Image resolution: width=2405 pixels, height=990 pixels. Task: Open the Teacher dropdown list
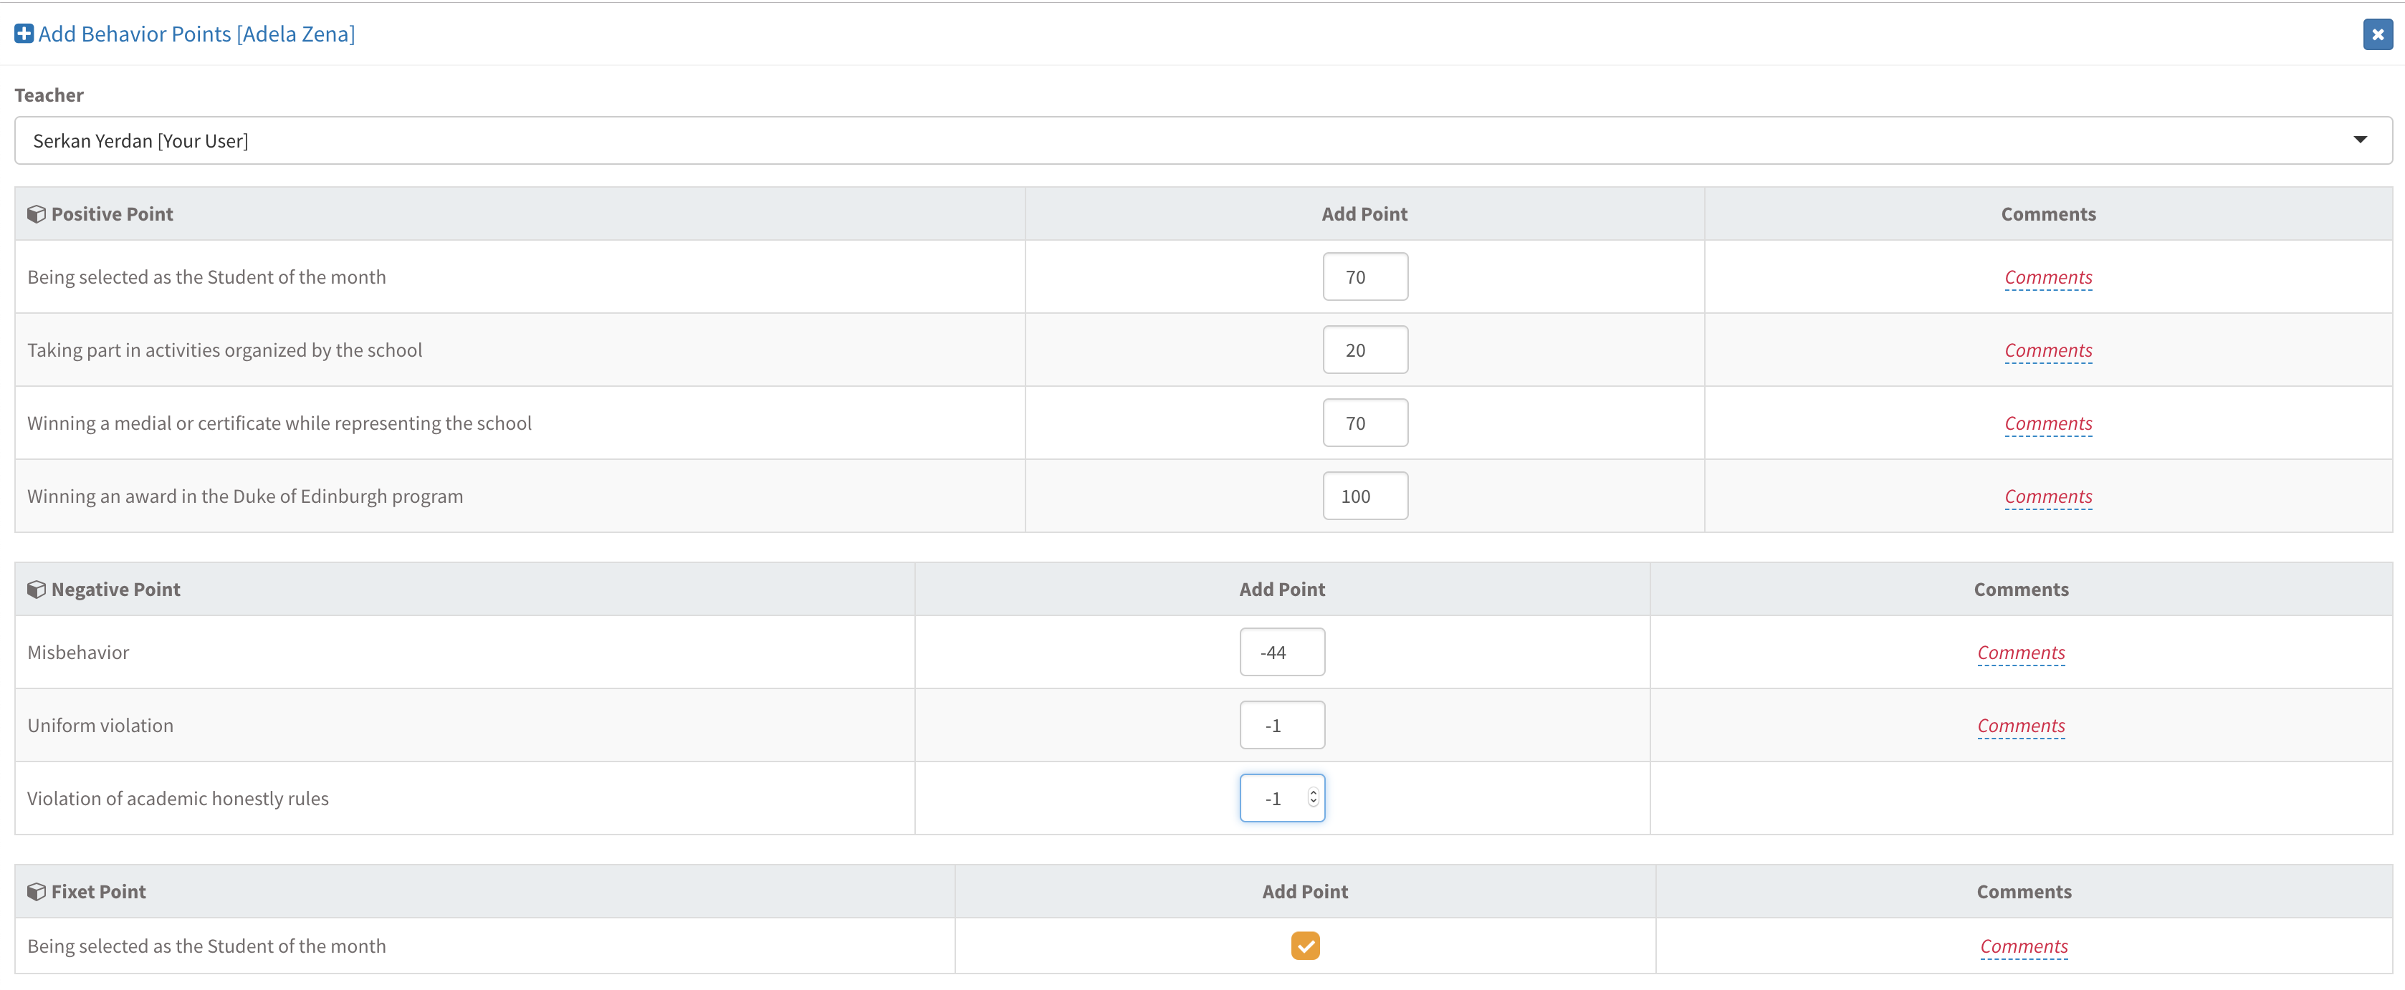1202,141
